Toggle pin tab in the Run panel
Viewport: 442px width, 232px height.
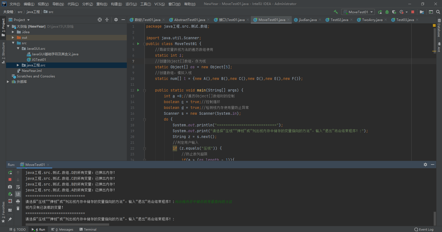click(x=10, y=219)
